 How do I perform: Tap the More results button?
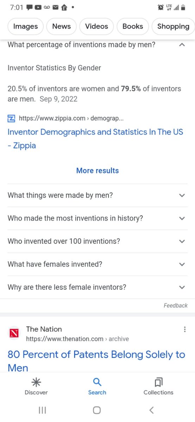(x=97, y=171)
